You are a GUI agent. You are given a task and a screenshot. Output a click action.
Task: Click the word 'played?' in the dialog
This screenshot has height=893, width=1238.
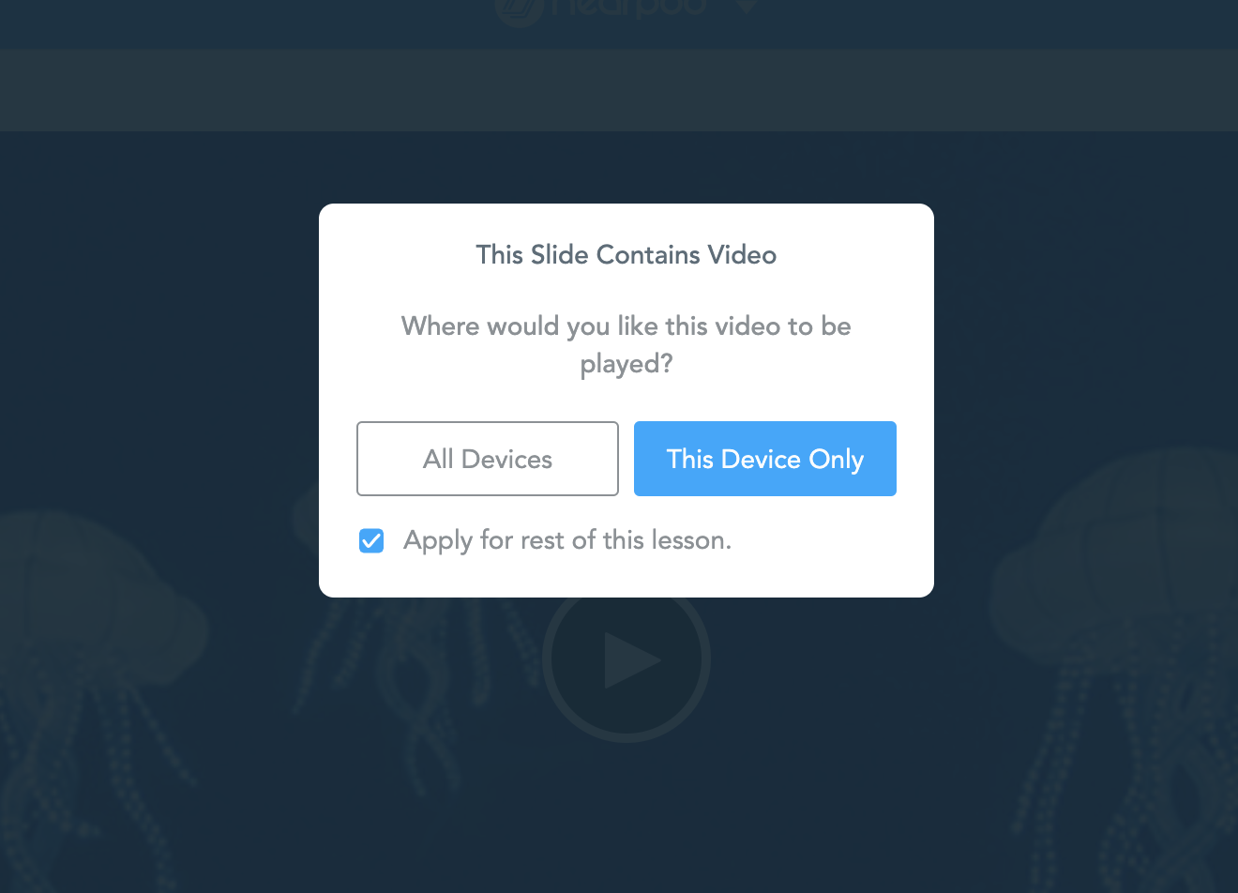627,364
